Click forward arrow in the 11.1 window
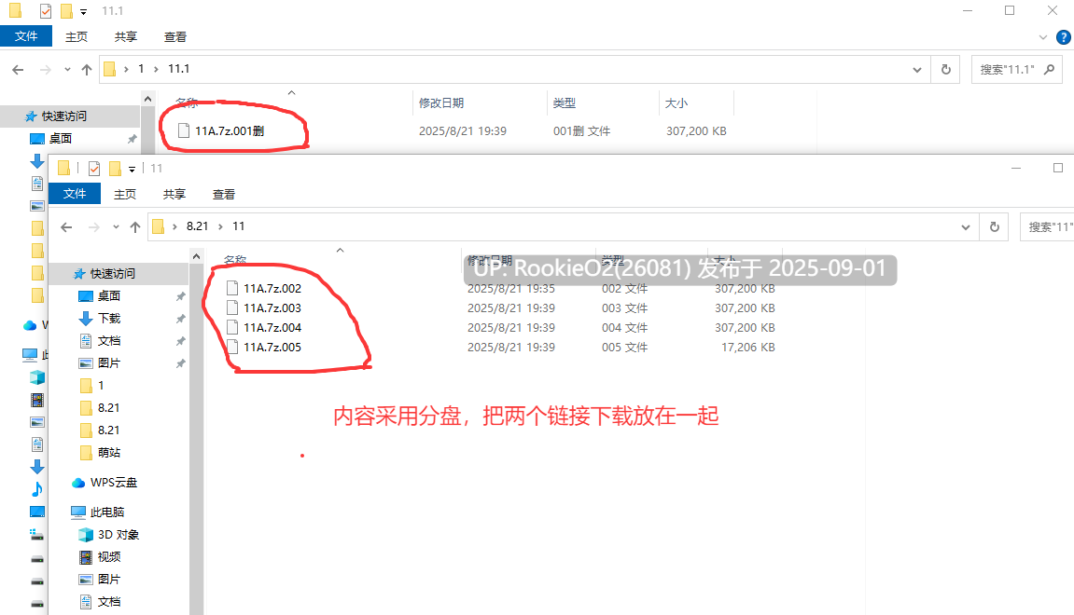 coord(45,69)
